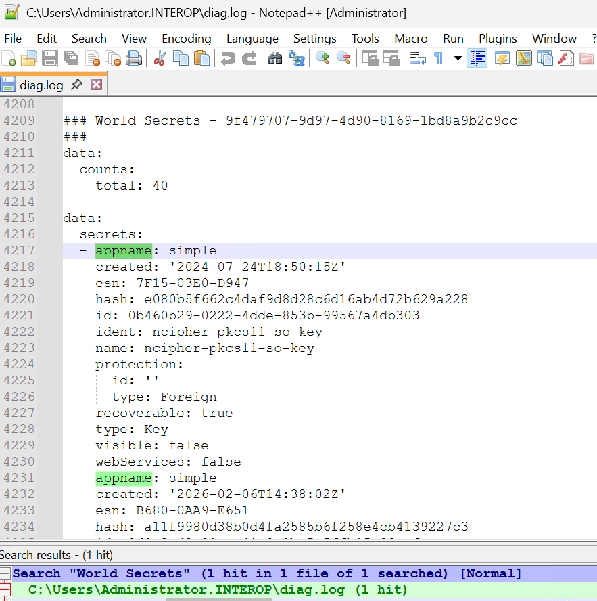Open the Edit menu
The width and height of the screenshot is (597, 601).
47,39
